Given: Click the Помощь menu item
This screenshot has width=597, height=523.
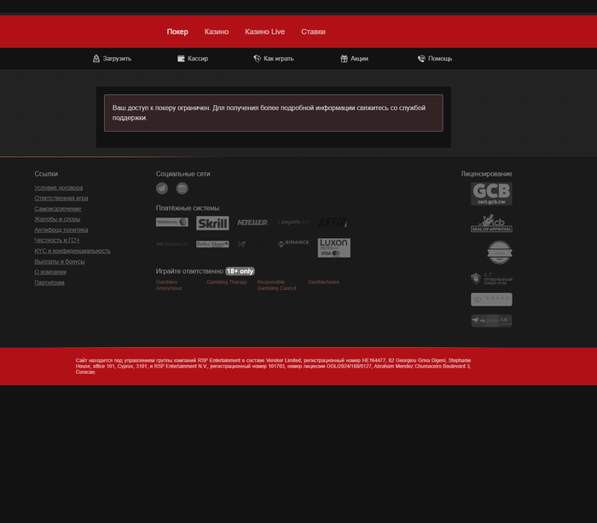Looking at the screenshot, I should [435, 58].
